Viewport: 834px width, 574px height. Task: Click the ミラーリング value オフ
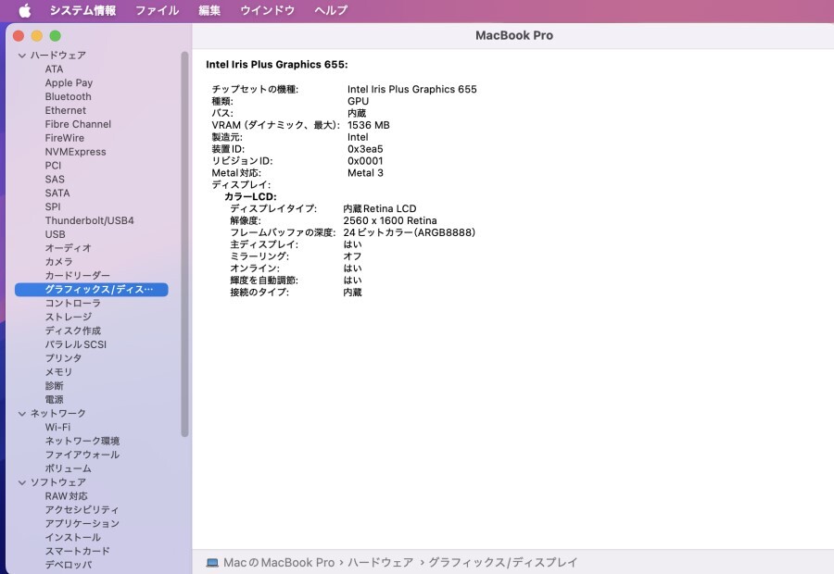point(352,256)
